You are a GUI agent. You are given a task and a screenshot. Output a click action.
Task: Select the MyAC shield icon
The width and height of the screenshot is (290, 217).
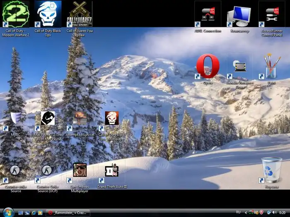(x=16, y=119)
